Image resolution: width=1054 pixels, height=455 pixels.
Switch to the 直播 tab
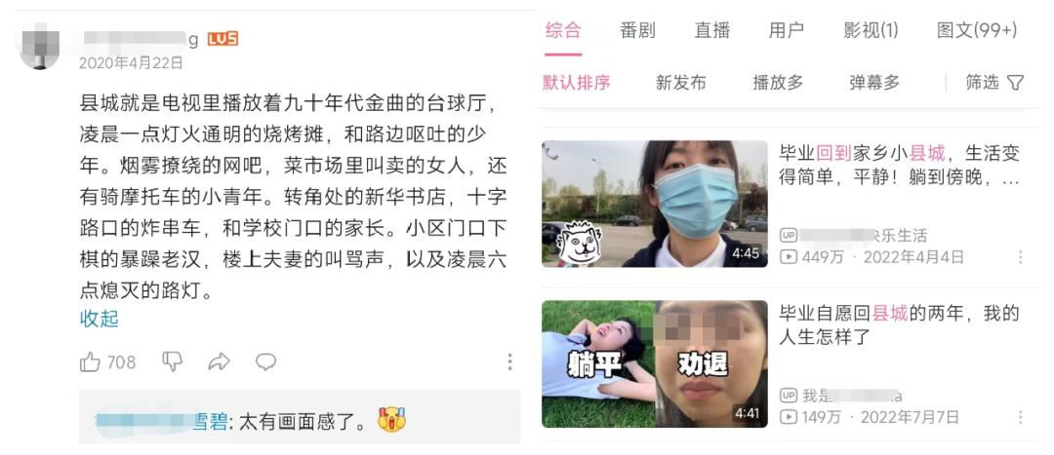point(711,30)
